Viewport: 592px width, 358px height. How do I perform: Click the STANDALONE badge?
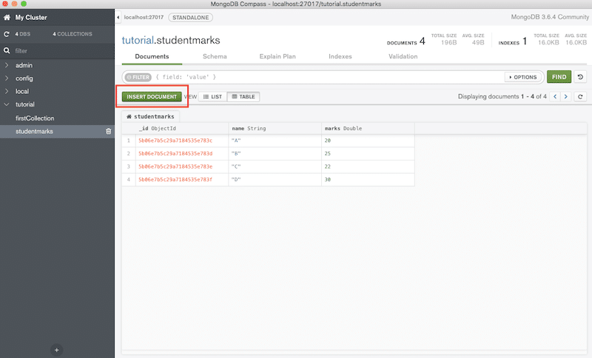(x=190, y=17)
